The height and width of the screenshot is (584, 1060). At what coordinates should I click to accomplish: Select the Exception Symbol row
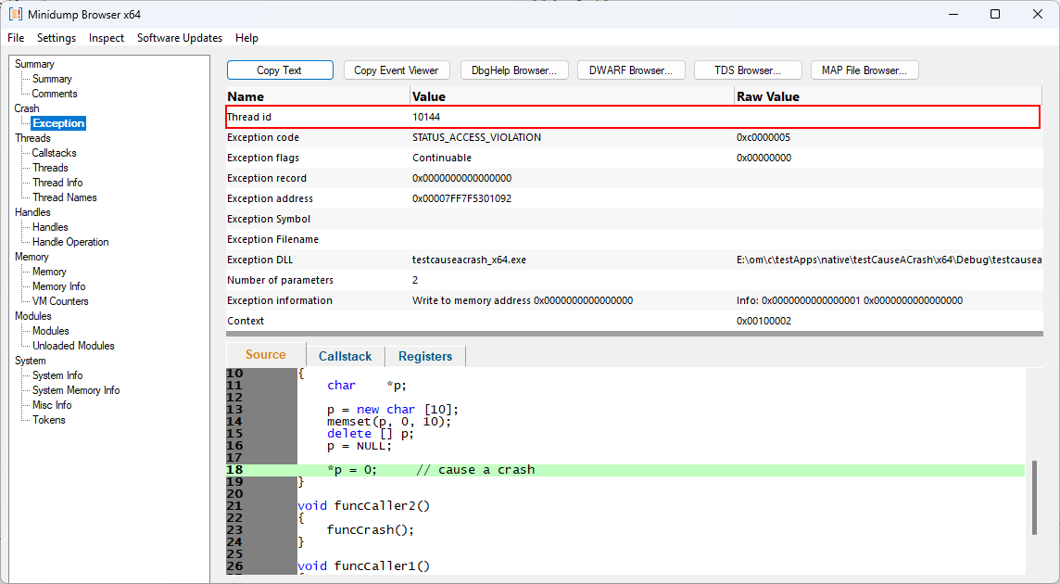[634, 219]
